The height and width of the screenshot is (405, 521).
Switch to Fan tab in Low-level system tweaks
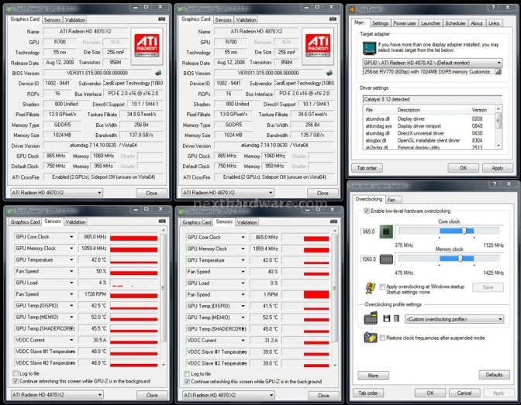point(394,200)
